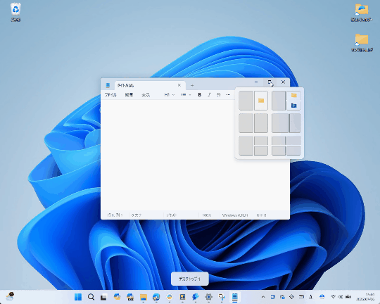Expand the list style dropdown
Image resolution: width=380 pixels, height=304 pixels.
click(186, 95)
